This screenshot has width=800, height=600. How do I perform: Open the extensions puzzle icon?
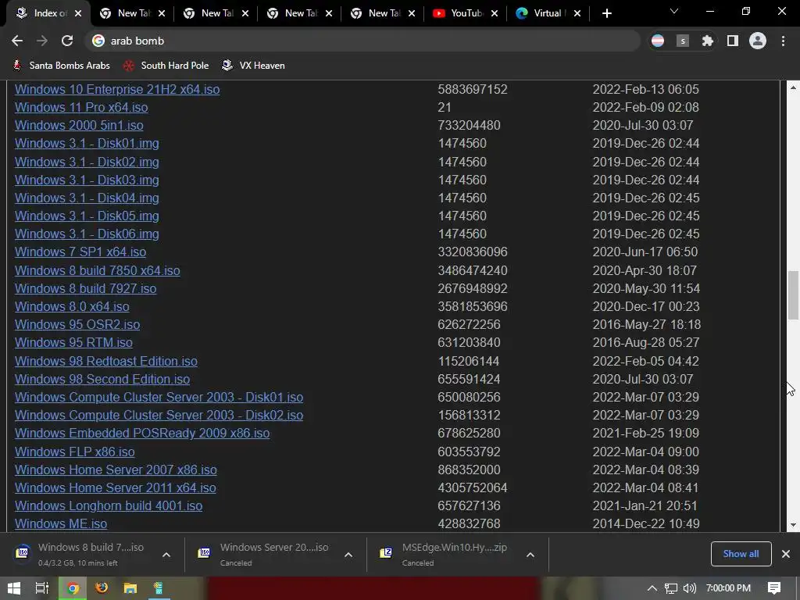(707, 41)
